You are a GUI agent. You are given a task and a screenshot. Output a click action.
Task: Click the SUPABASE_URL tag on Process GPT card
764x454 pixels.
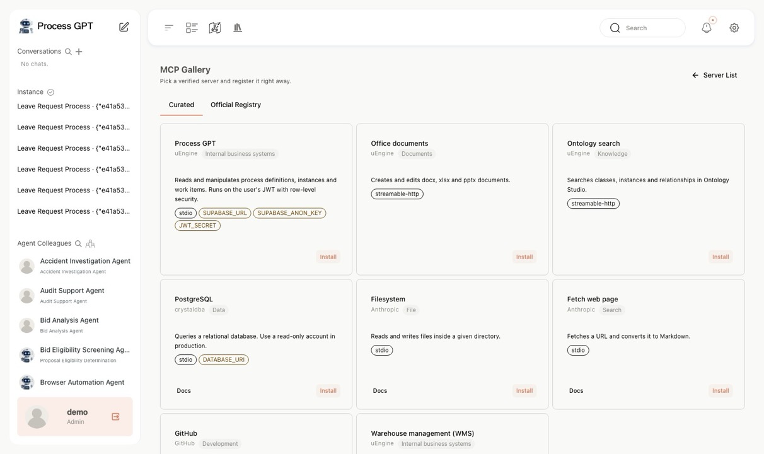tap(225, 213)
